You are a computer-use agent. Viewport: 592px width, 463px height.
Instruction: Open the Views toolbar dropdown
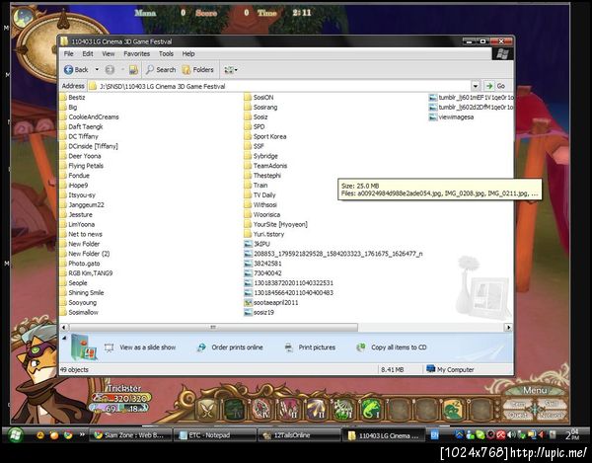[x=231, y=70]
